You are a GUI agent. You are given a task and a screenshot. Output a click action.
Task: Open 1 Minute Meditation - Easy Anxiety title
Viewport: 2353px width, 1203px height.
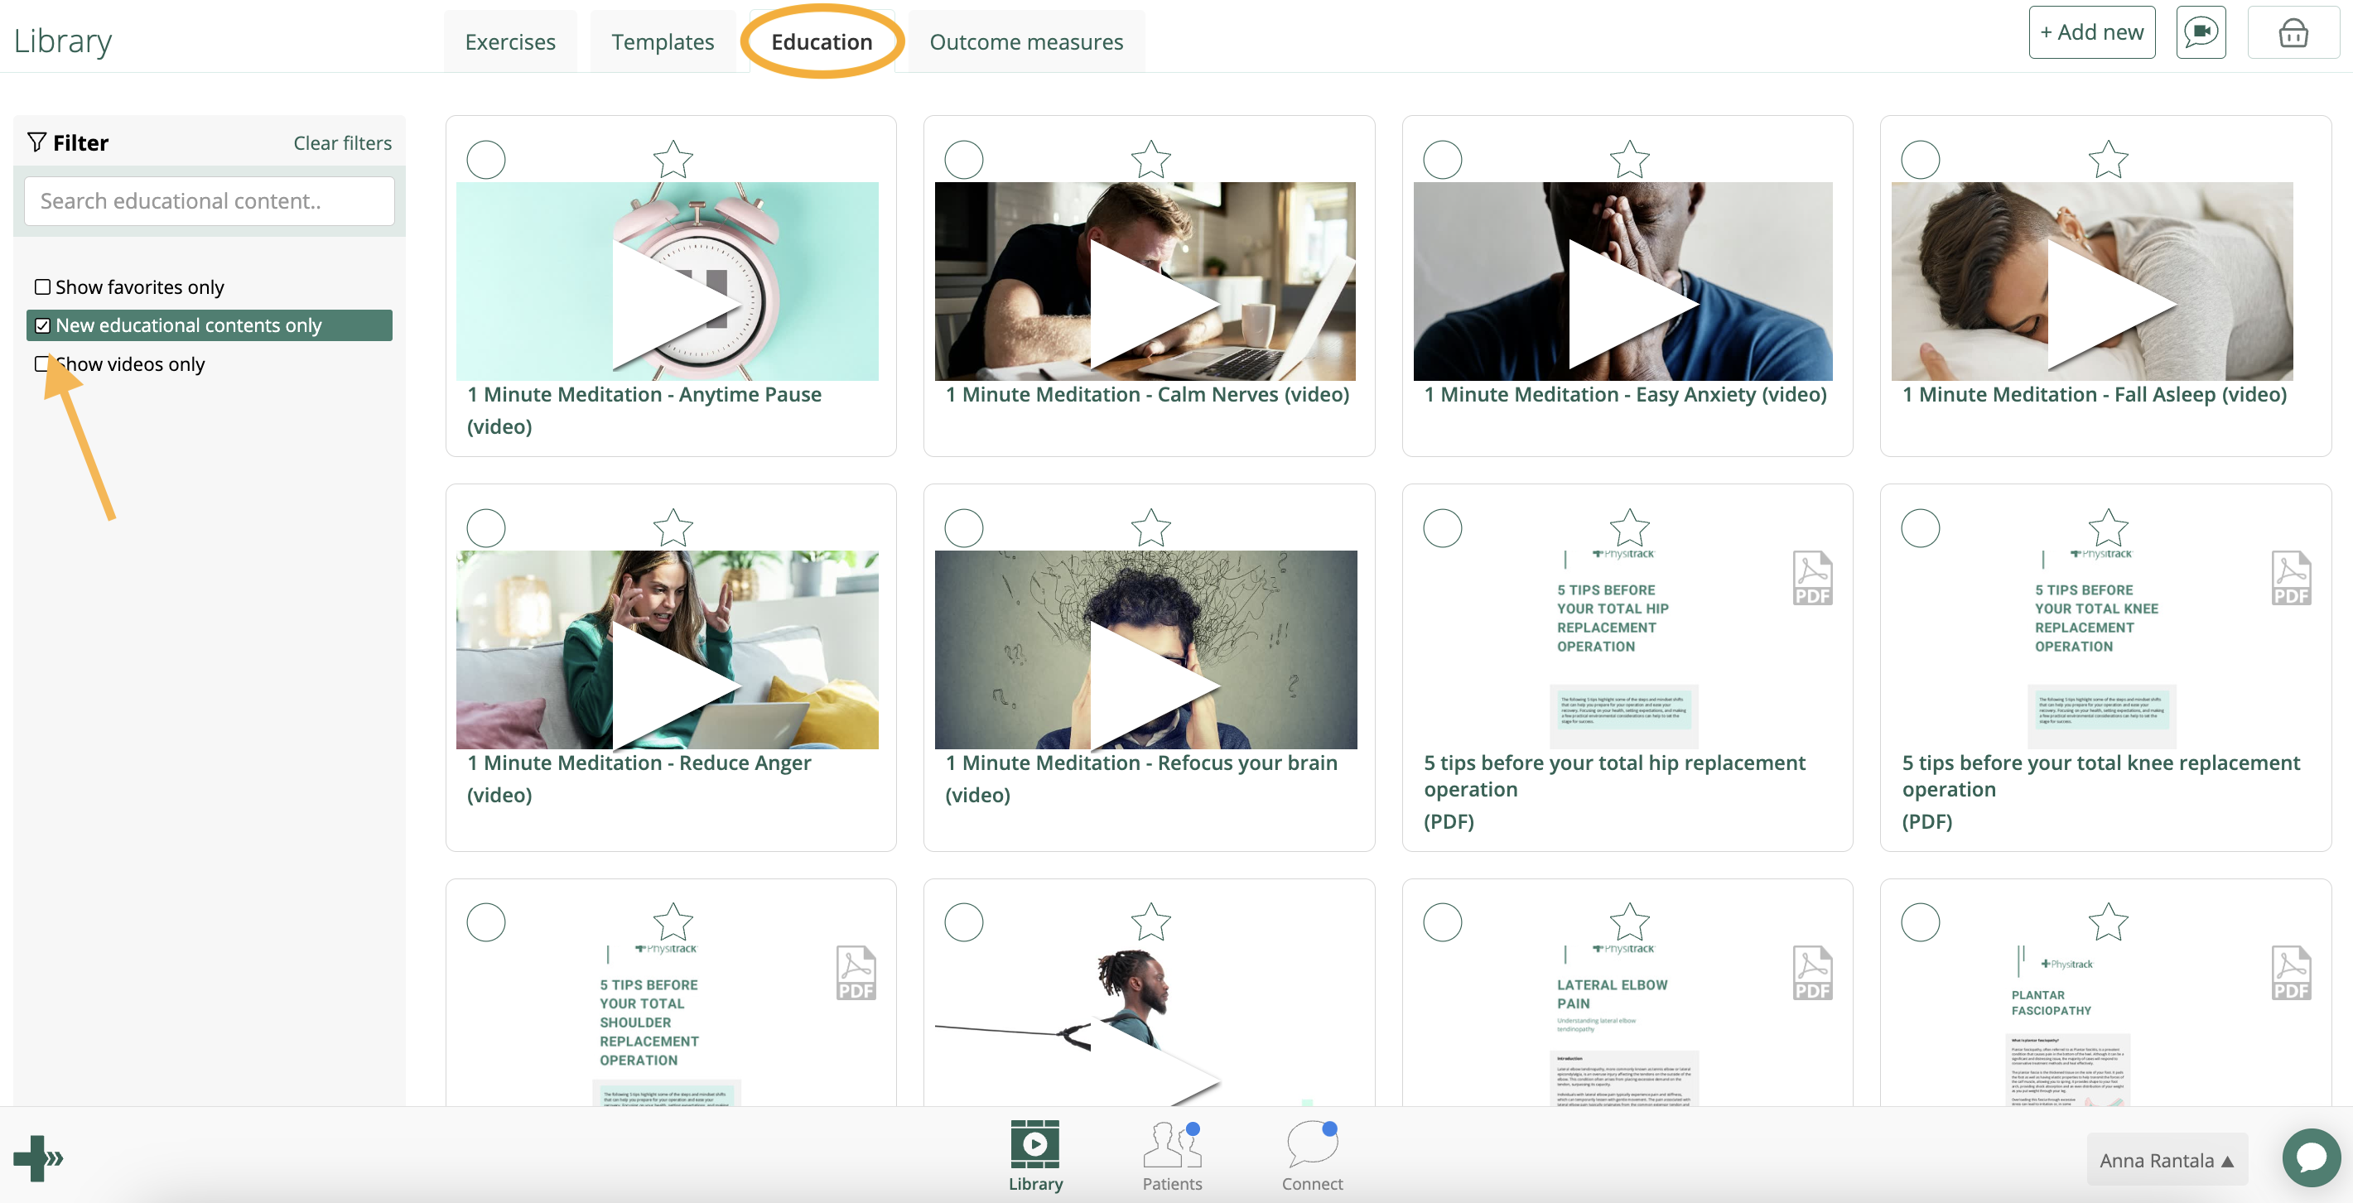[1625, 395]
